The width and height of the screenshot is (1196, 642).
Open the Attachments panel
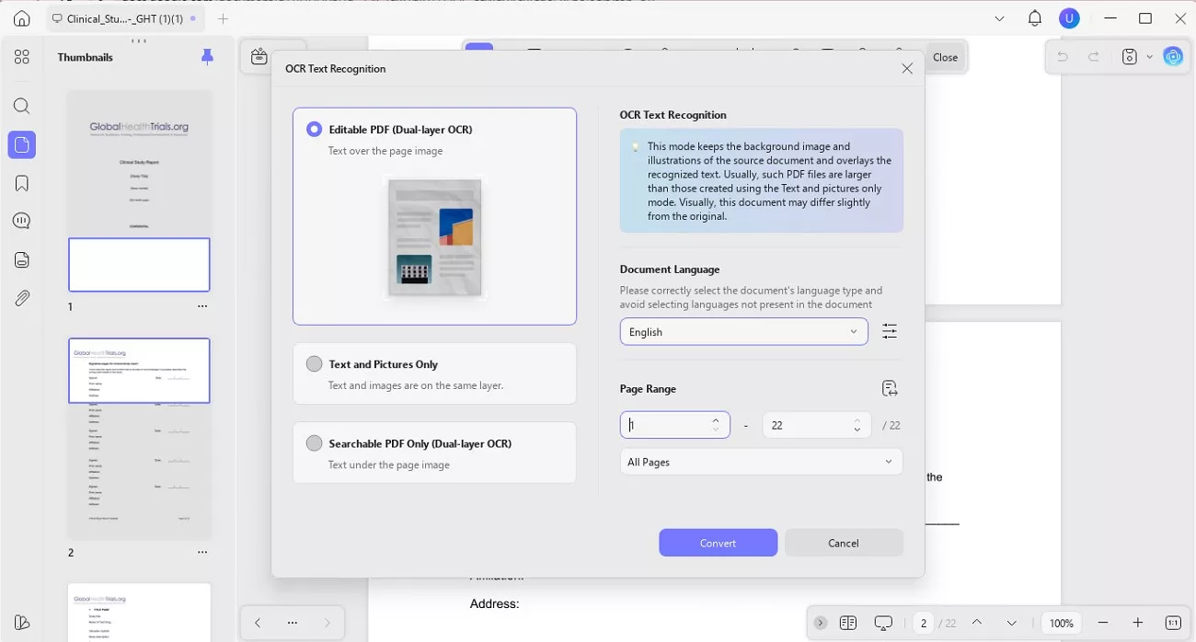(22, 297)
